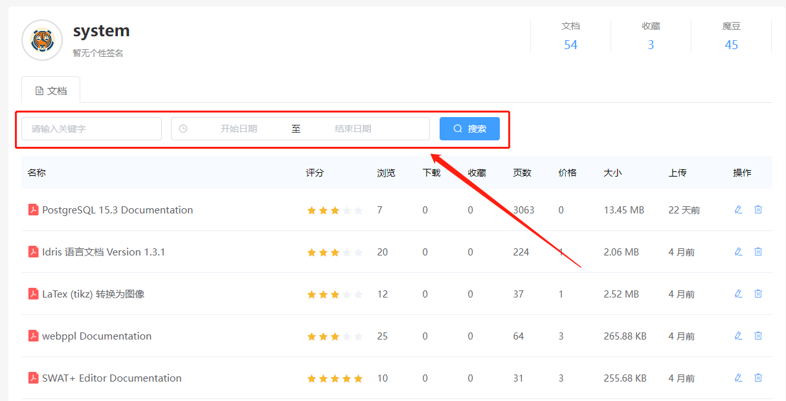This screenshot has height=401, width=786.
Task: Click the 收藏 count 3
Action: point(651,45)
